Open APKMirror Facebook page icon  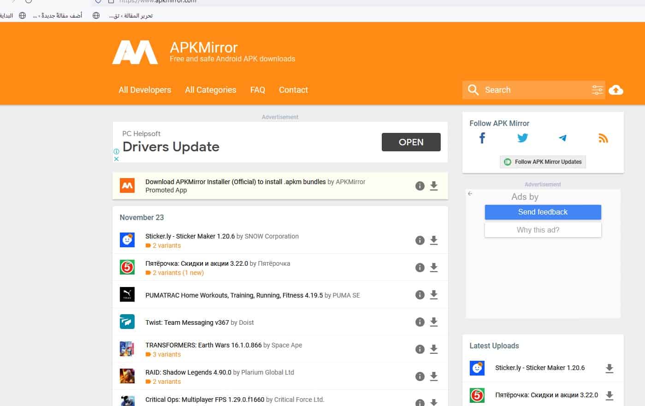point(482,138)
